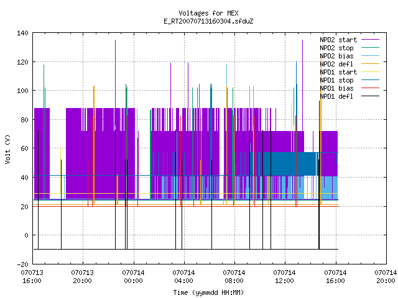Click the y-axis tick value 40
This screenshot has height=298, width=398.
coord(24,178)
